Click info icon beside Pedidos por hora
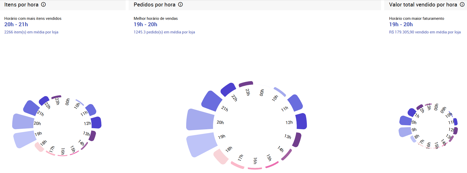 181,4
